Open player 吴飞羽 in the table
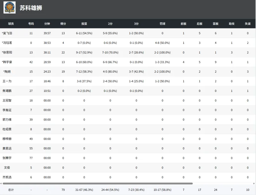 [x=7, y=33]
